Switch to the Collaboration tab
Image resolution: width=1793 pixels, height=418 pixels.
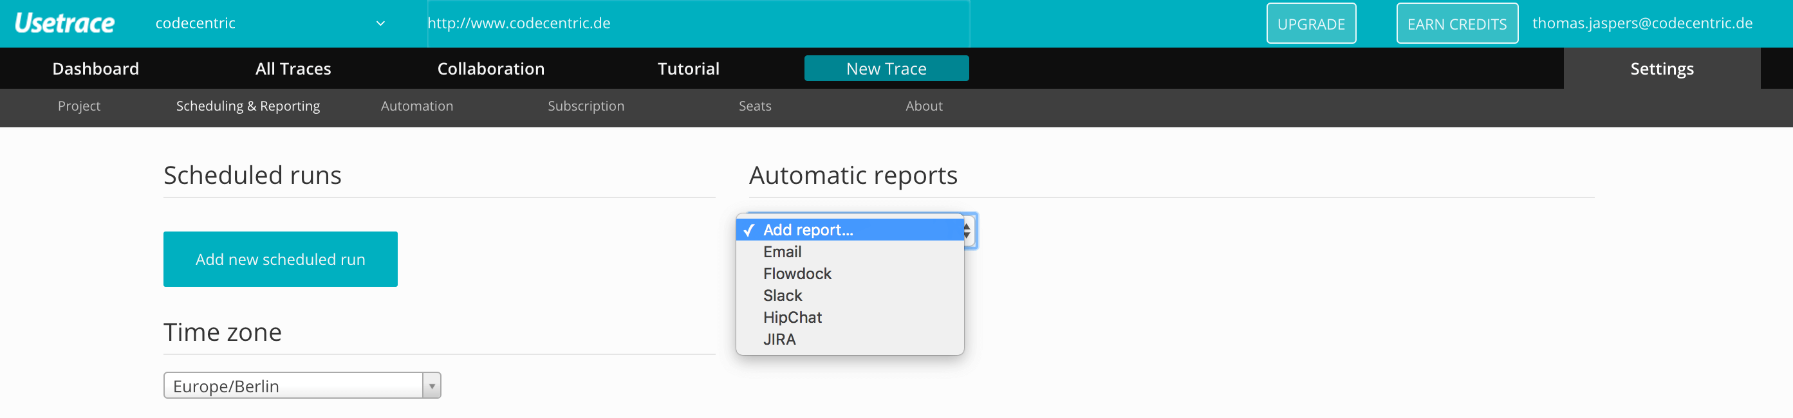(490, 68)
